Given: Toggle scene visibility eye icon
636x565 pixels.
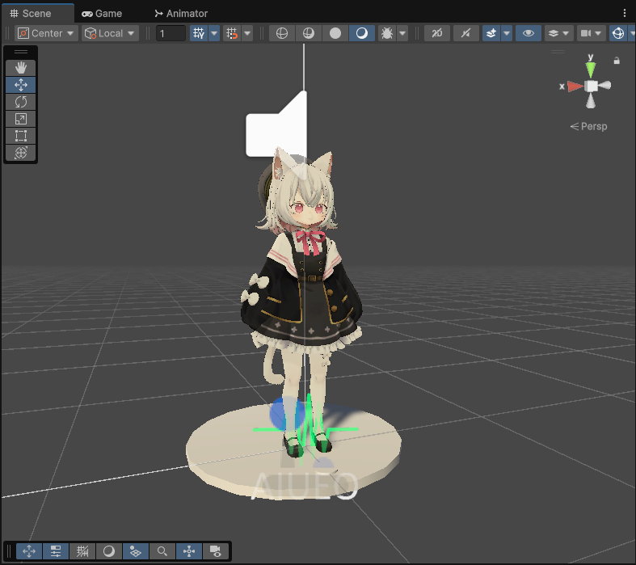Looking at the screenshot, I should (528, 33).
